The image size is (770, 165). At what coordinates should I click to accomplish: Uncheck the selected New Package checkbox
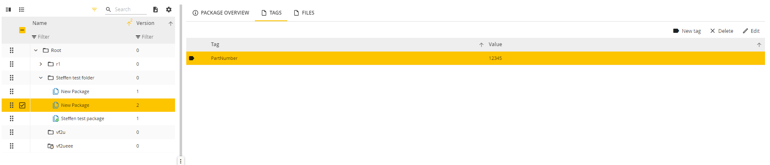point(22,105)
